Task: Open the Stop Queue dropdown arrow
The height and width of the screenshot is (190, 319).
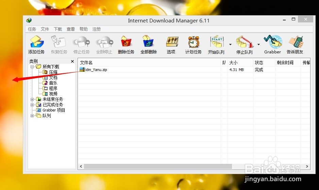Action: pos(258,45)
